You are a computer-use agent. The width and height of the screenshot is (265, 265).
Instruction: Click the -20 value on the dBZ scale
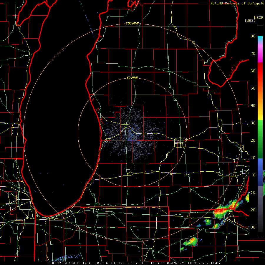[x=252, y=210]
